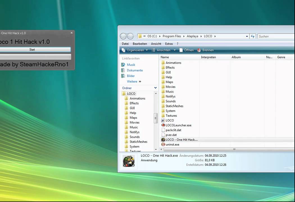
Task: Select the pver.dat file icon
Action: pos(163,135)
